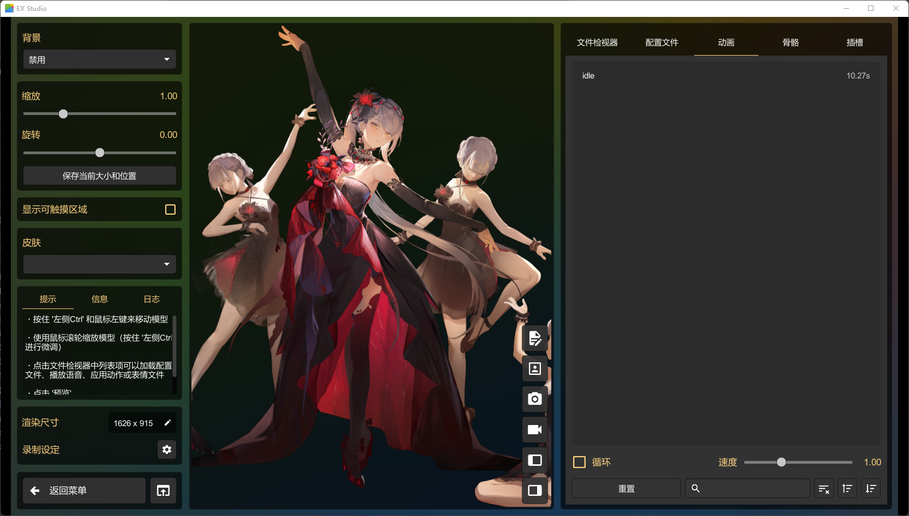Select the idle animation row
The height and width of the screenshot is (516, 909).
726,76
